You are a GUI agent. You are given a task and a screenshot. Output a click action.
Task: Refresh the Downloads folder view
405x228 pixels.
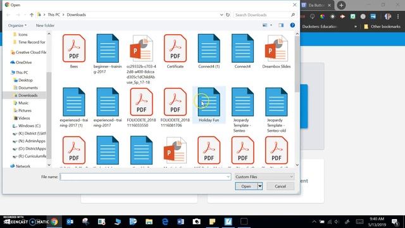pyautogui.click(x=228, y=15)
